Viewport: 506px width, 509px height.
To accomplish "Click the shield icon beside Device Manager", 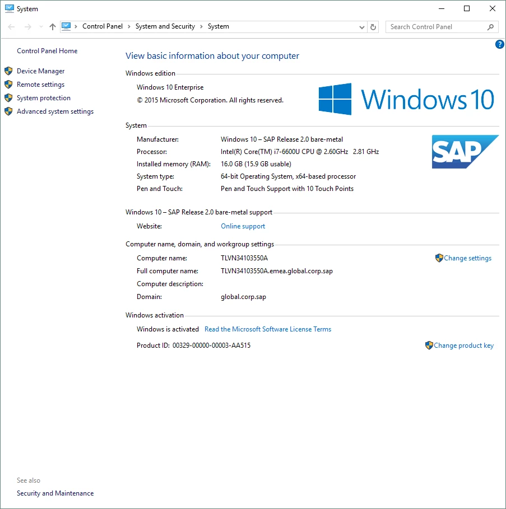I will tap(8, 71).
